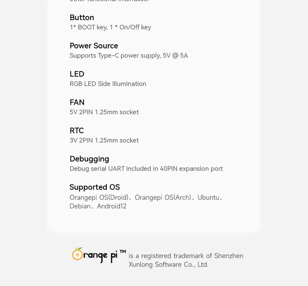Select the Button heading
The image size is (308, 286).
click(x=82, y=17)
